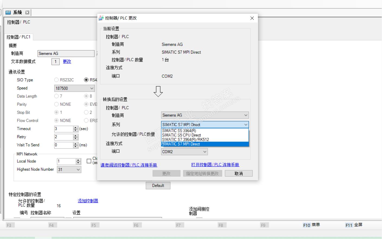Viewport: 382px width, 239px height.
Task: Click the Timeout spinner arrows
Action: [x=76, y=129]
